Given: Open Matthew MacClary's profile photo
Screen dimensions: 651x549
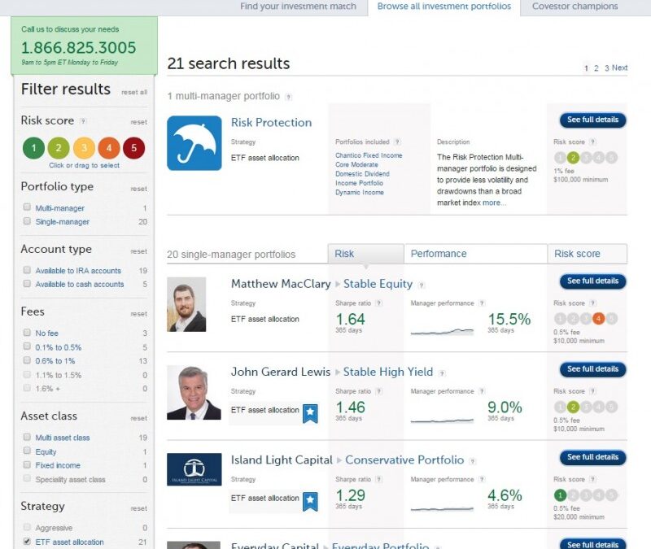Looking at the screenshot, I should [x=186, y=304].
